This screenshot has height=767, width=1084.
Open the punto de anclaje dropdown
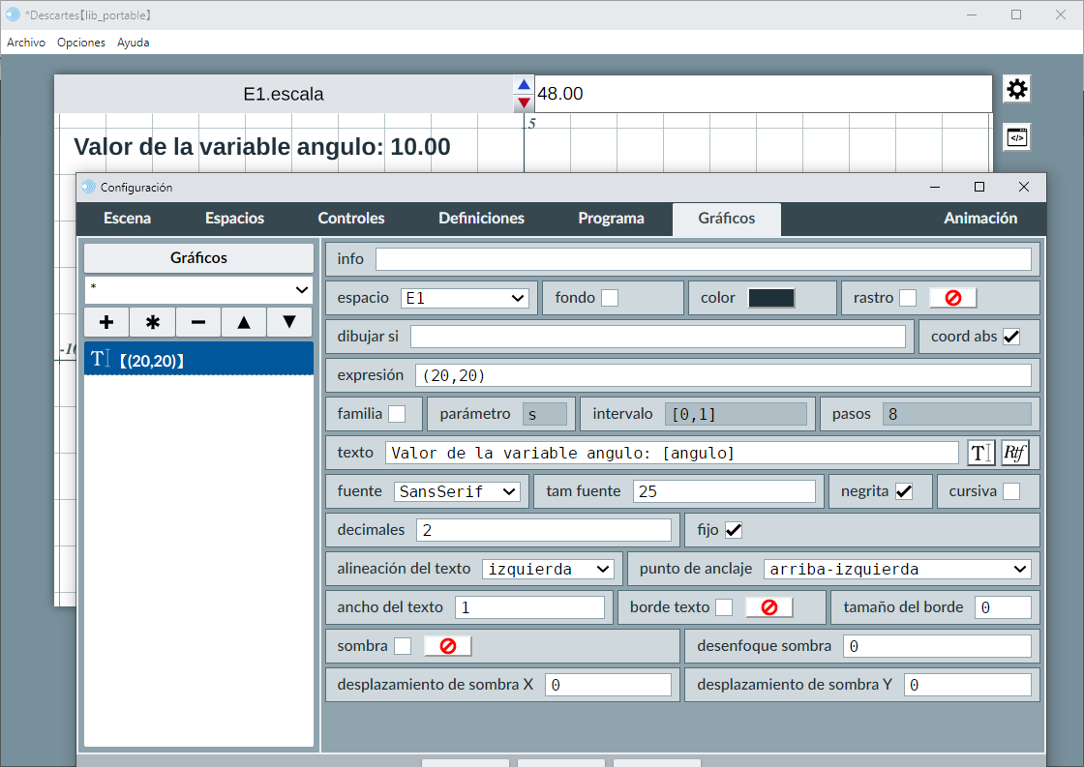[897, 569]
